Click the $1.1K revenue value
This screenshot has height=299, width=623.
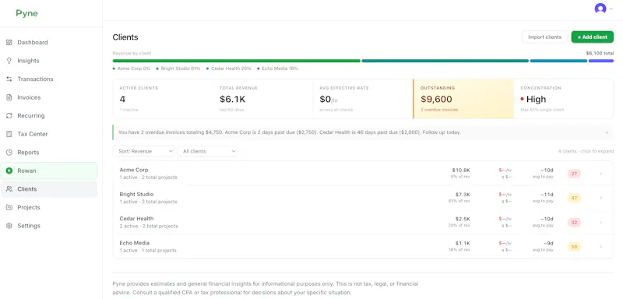[463, 243]
